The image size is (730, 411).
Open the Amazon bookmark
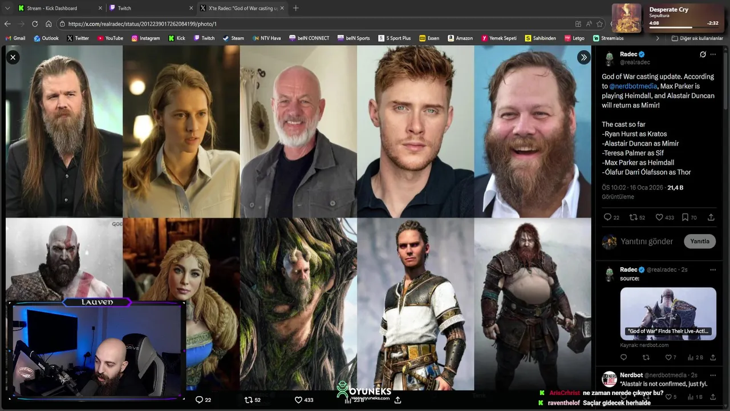point(460,38)
